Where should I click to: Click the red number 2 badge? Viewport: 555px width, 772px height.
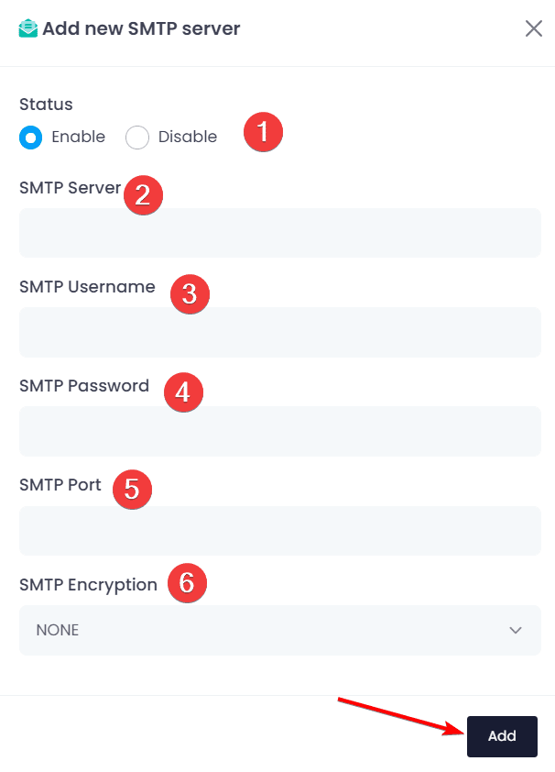click(x=143, y=194)
